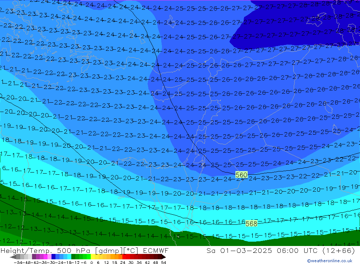The image size is (360, 264).
Task: Click the dark right arrow of color scale
Action: click(x=164, y=257)
